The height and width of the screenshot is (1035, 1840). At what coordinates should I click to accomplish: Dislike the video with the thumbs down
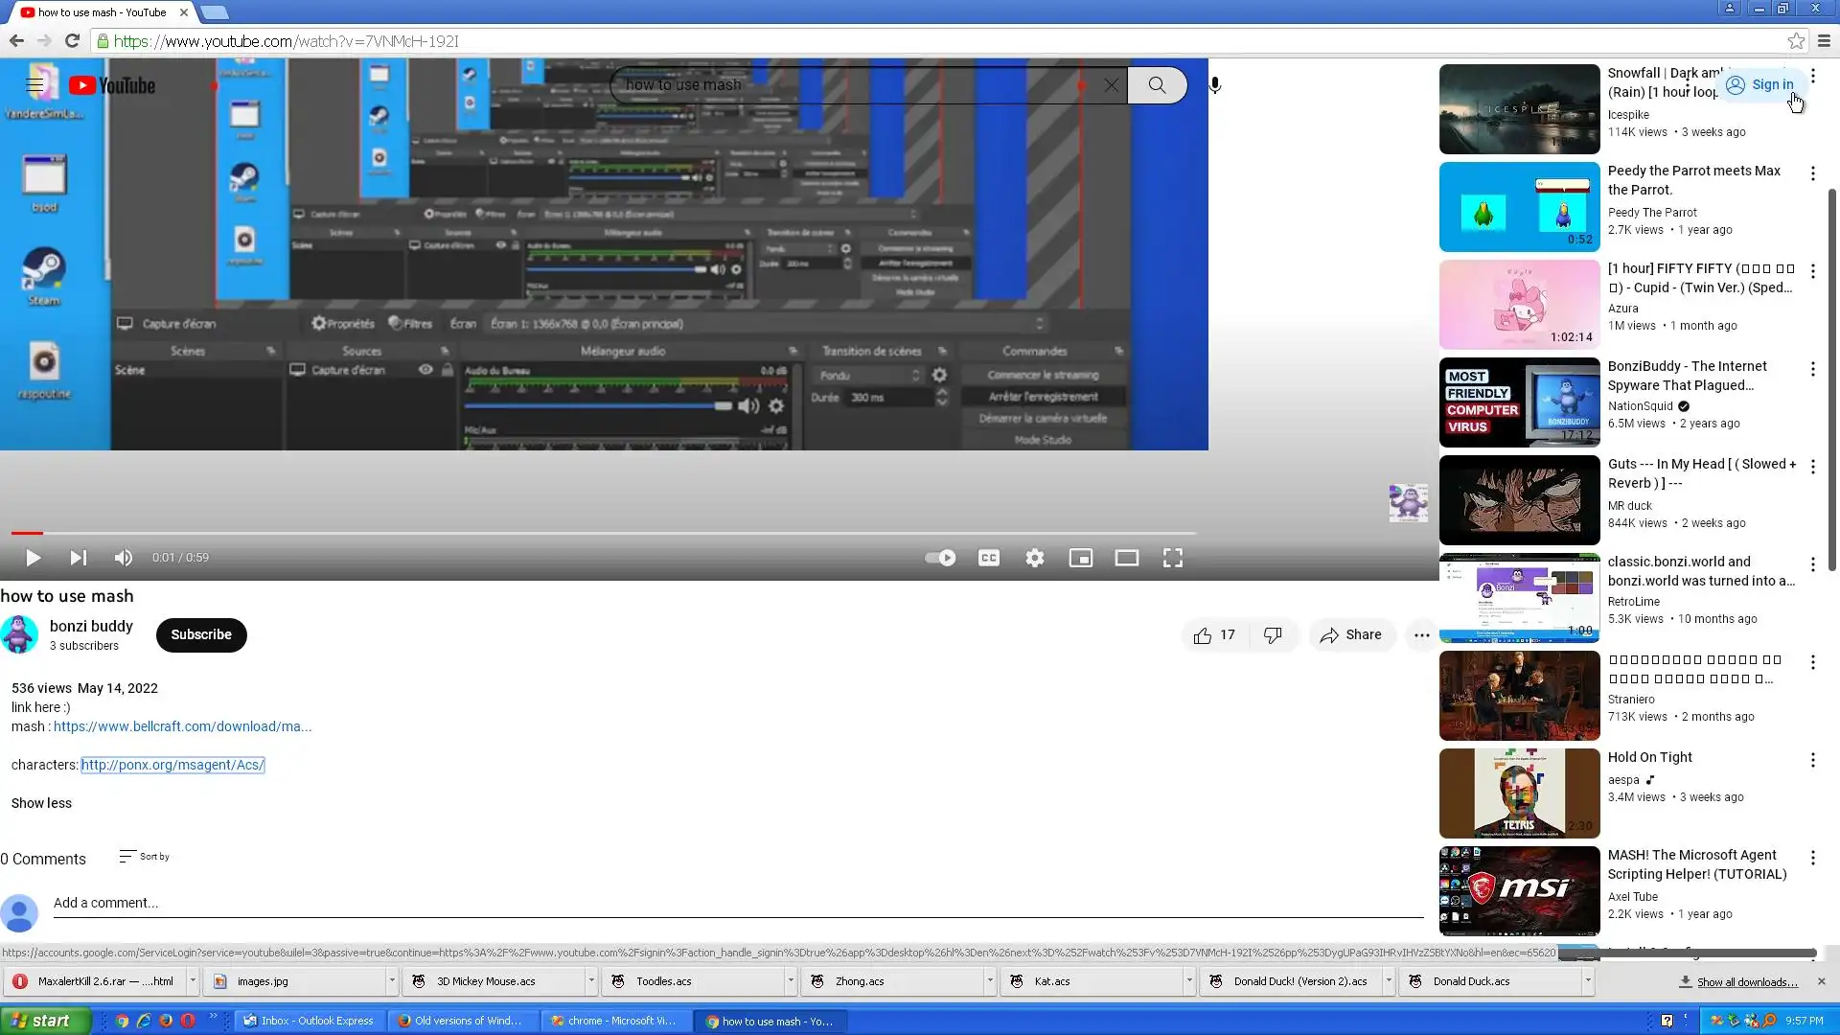(1273, 635)
